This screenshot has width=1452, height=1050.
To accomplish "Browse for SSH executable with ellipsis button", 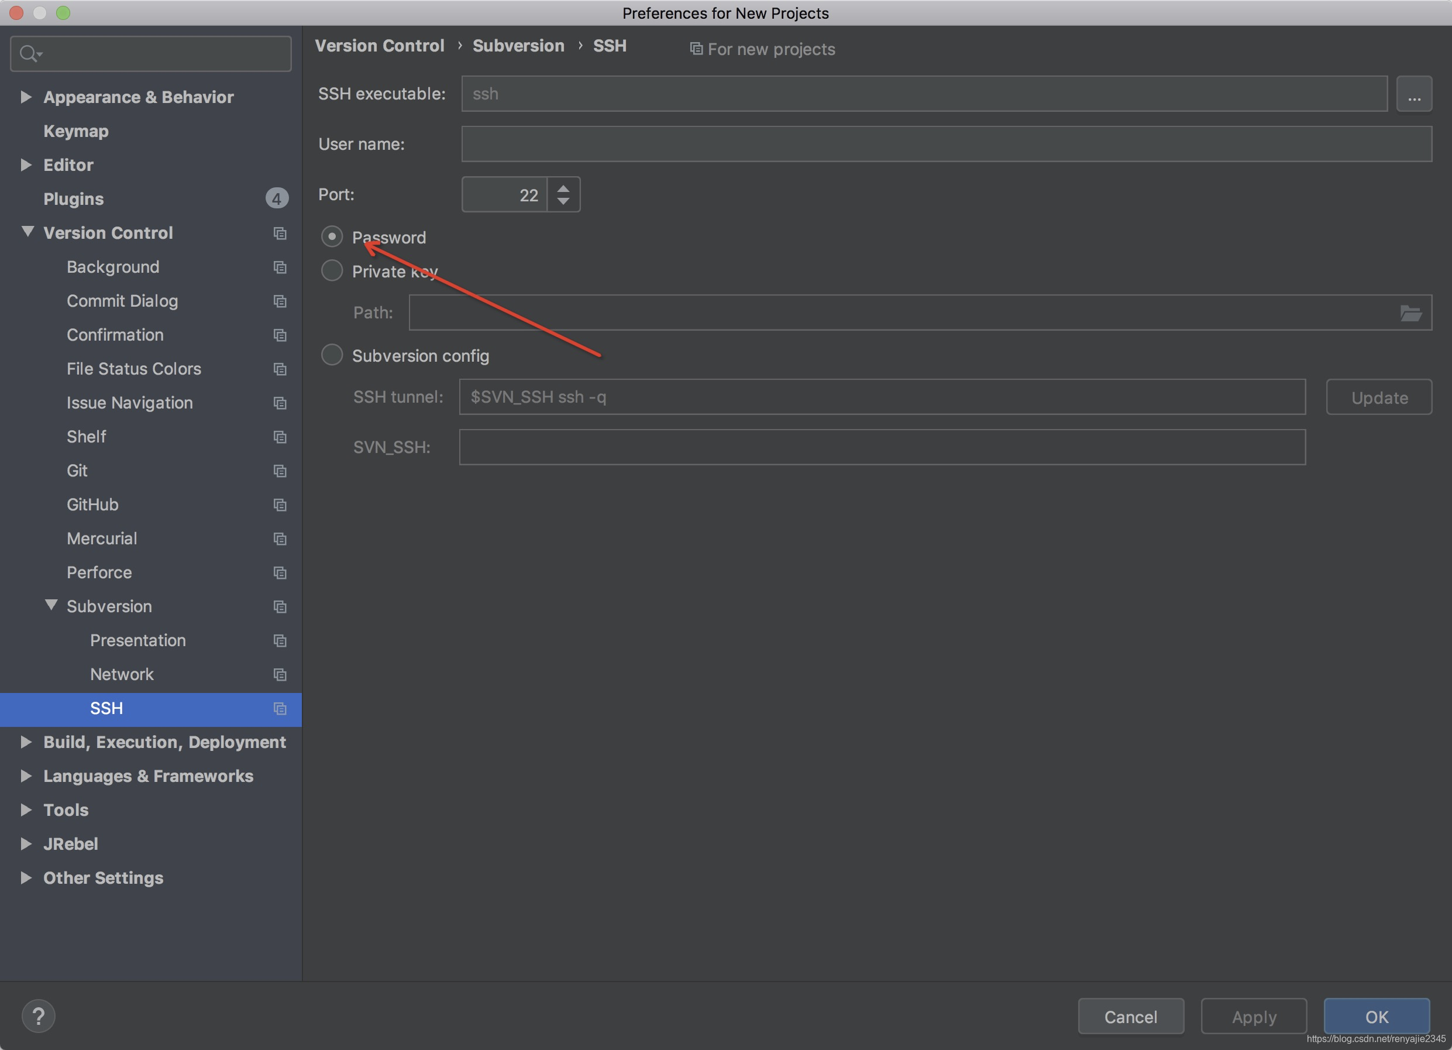I will 1414,94.
